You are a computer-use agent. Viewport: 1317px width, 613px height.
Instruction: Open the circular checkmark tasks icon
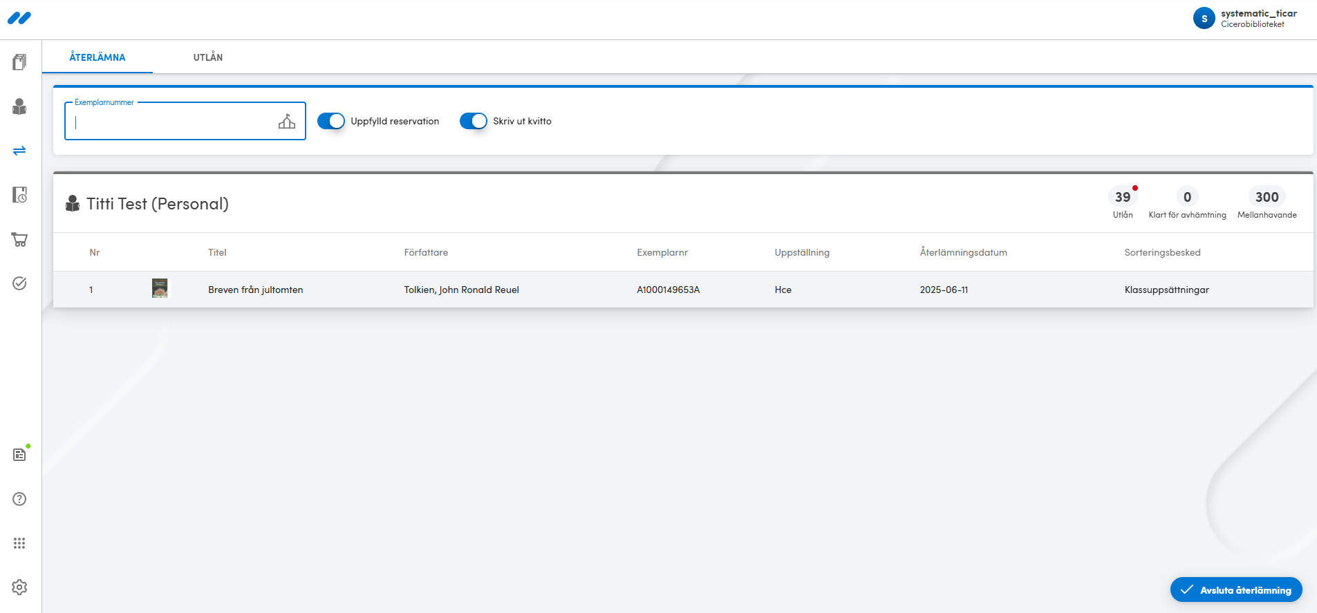19,283
